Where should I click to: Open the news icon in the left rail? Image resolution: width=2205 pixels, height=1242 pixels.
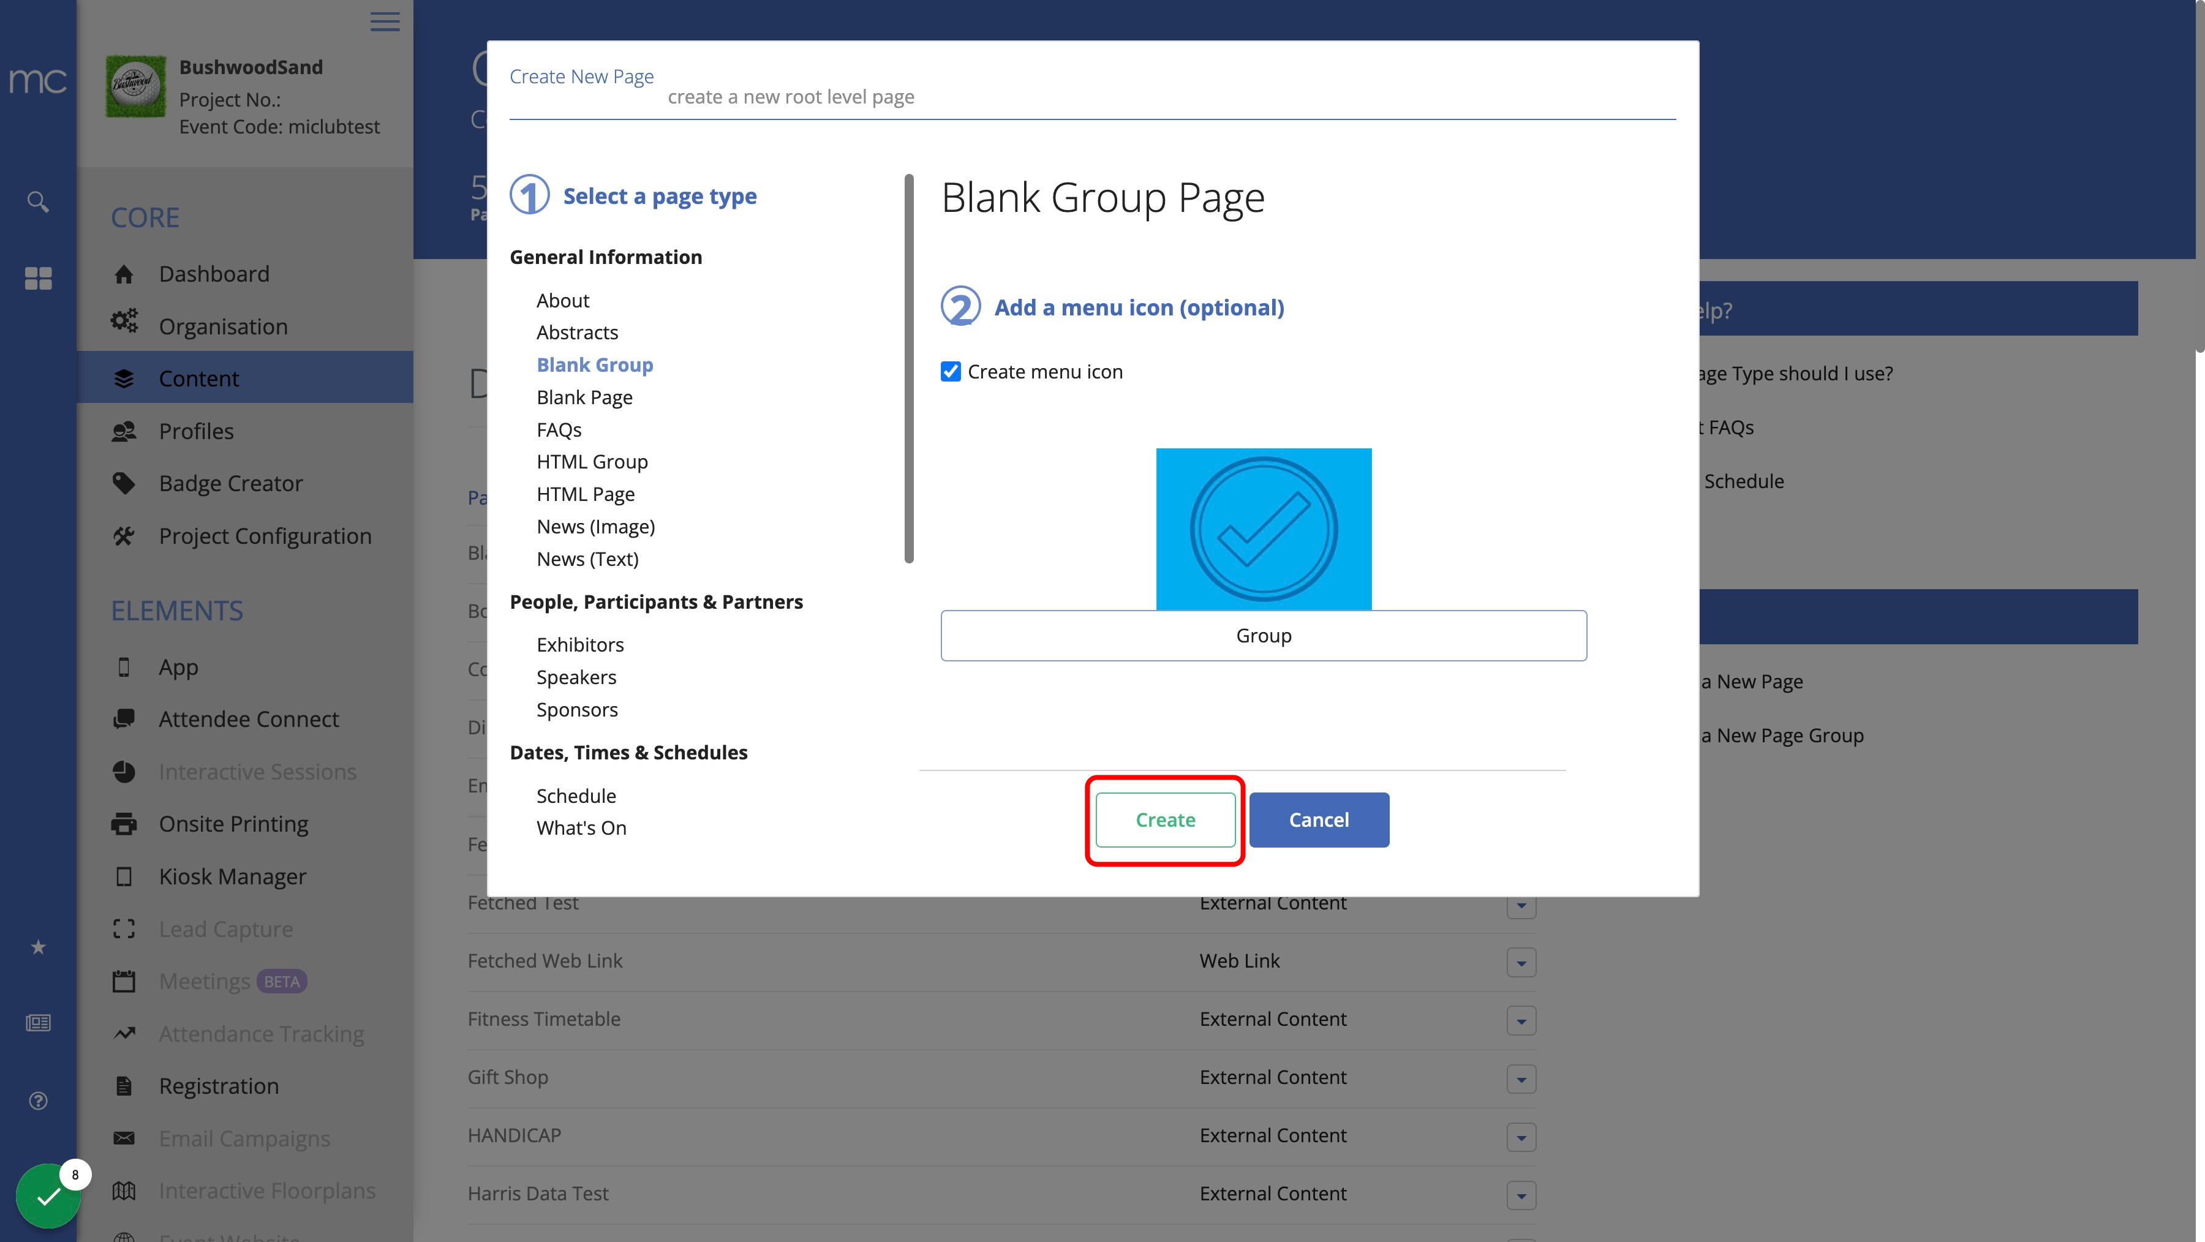[x=37, y=1023]
